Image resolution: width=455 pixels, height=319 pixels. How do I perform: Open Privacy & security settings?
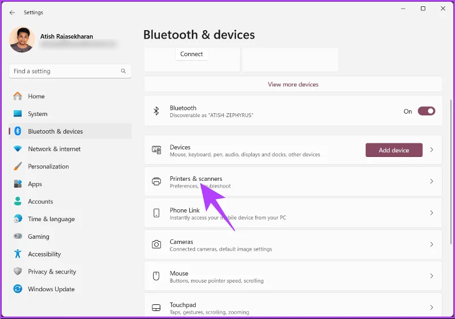pos(70,272)
